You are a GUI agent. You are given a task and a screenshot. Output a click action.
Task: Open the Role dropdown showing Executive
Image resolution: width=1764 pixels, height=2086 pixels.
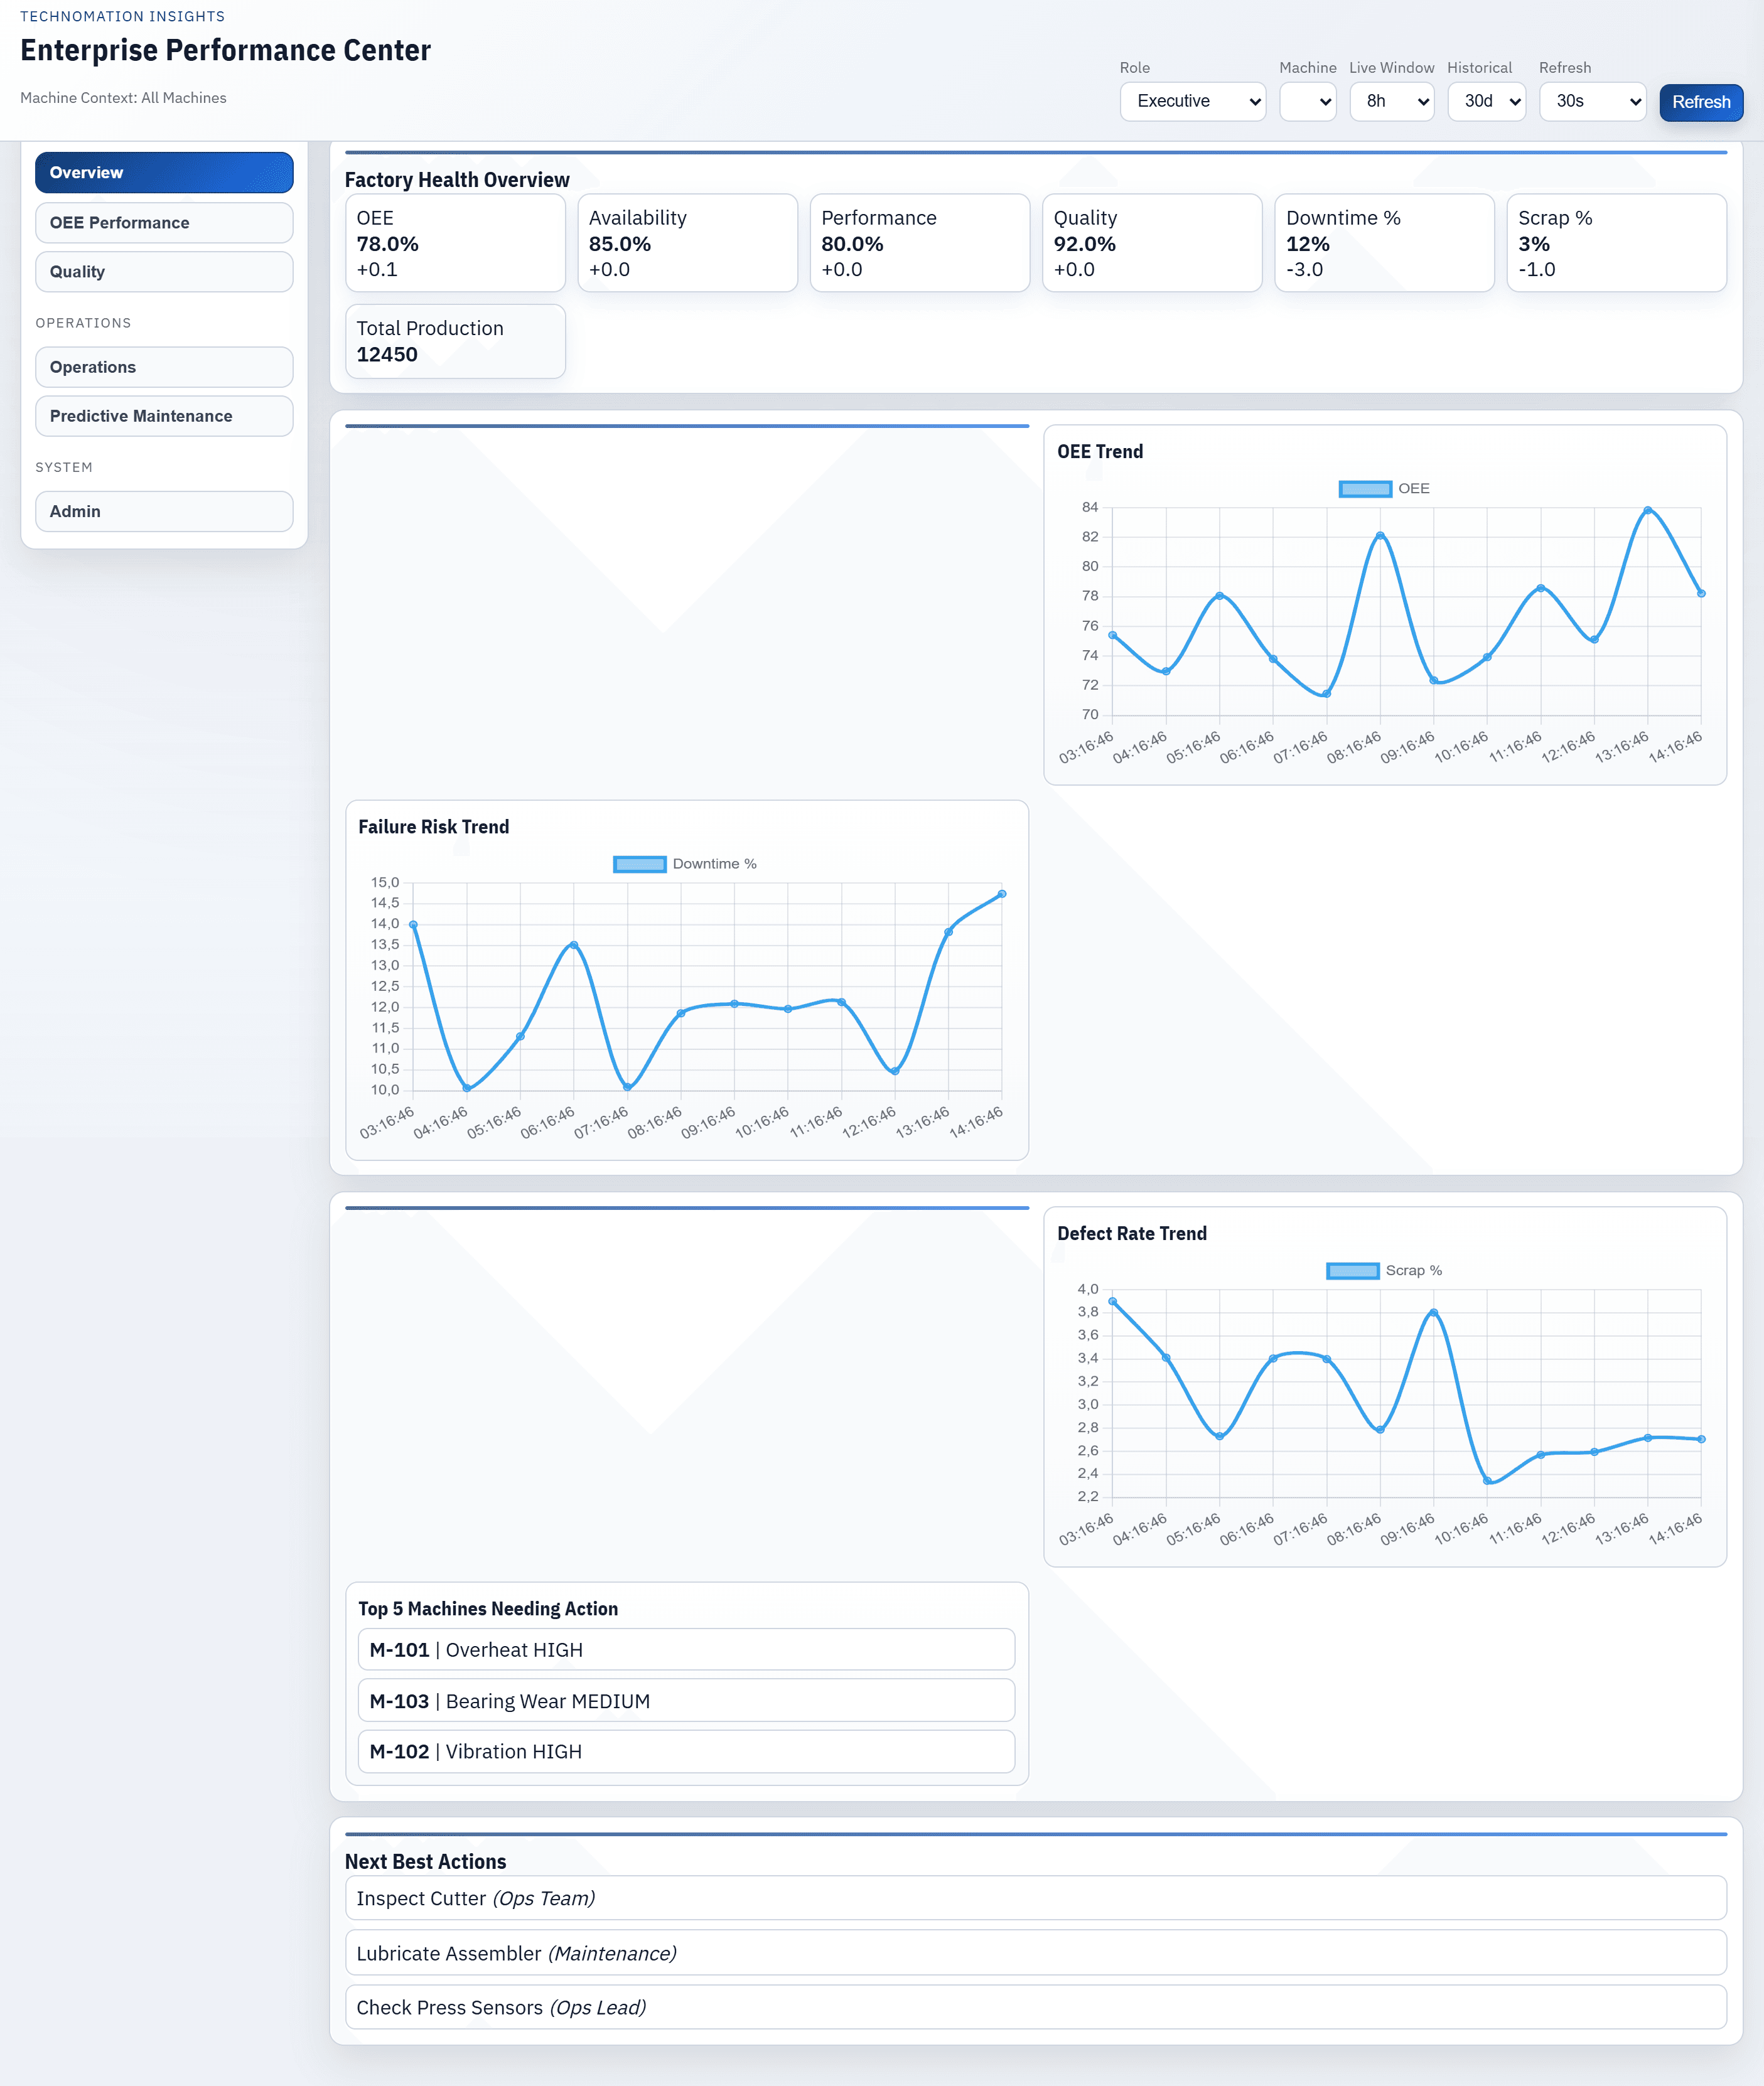tap(1192, 101)
